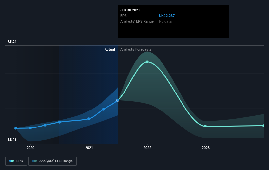
Task: Click the UK£1 y-axis label
Action: point(12,140)
